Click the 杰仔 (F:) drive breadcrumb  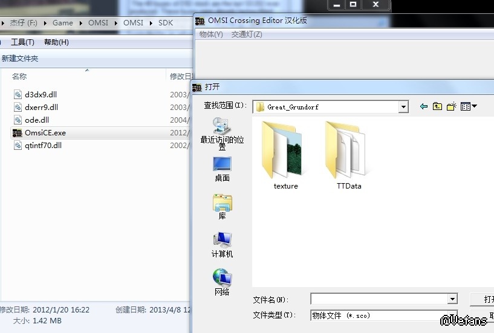(24, 23)
